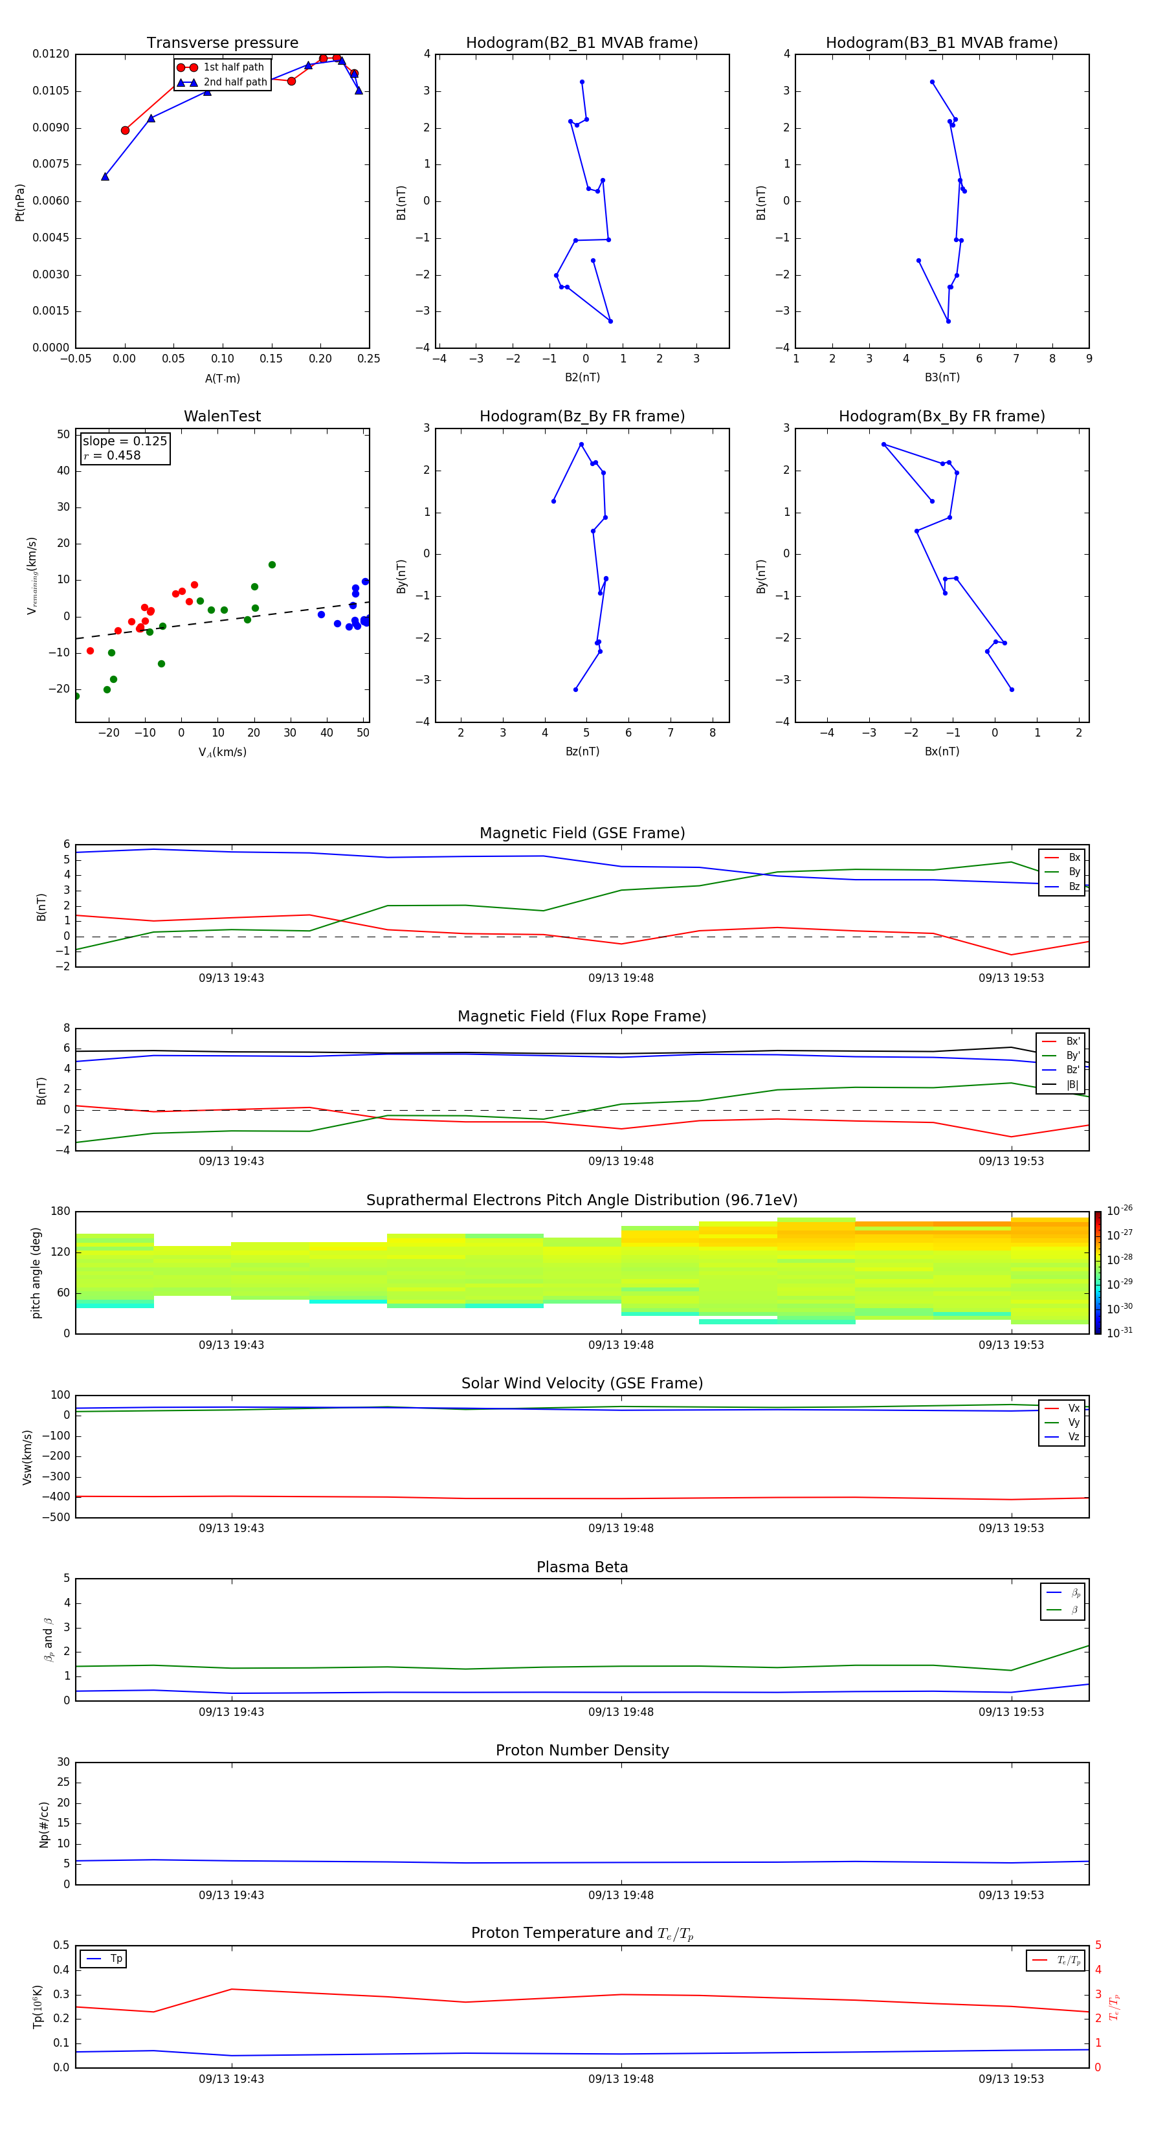Screen dimensions: 1165x2136
Task: Click "09/13 19:43" under Plasma Beta plot
Action: point(231,1711)
